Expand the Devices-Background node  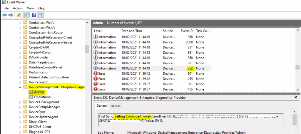coord(20,102)
